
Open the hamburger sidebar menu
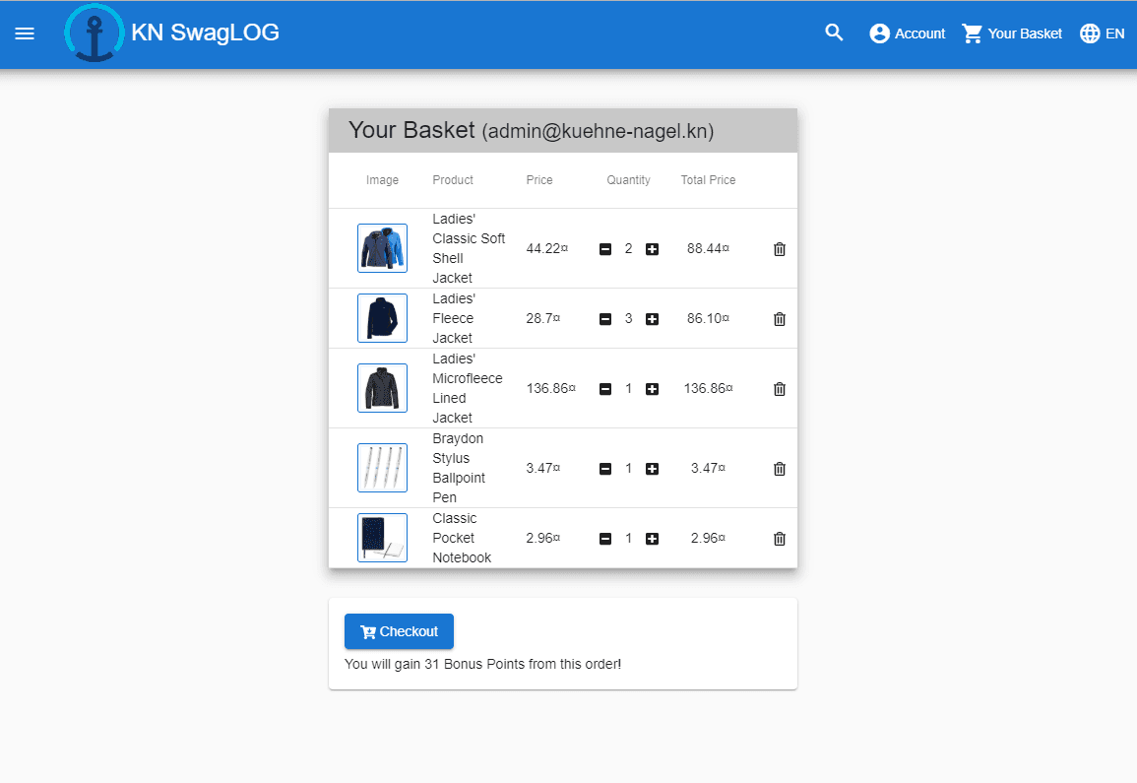[25, 33]
